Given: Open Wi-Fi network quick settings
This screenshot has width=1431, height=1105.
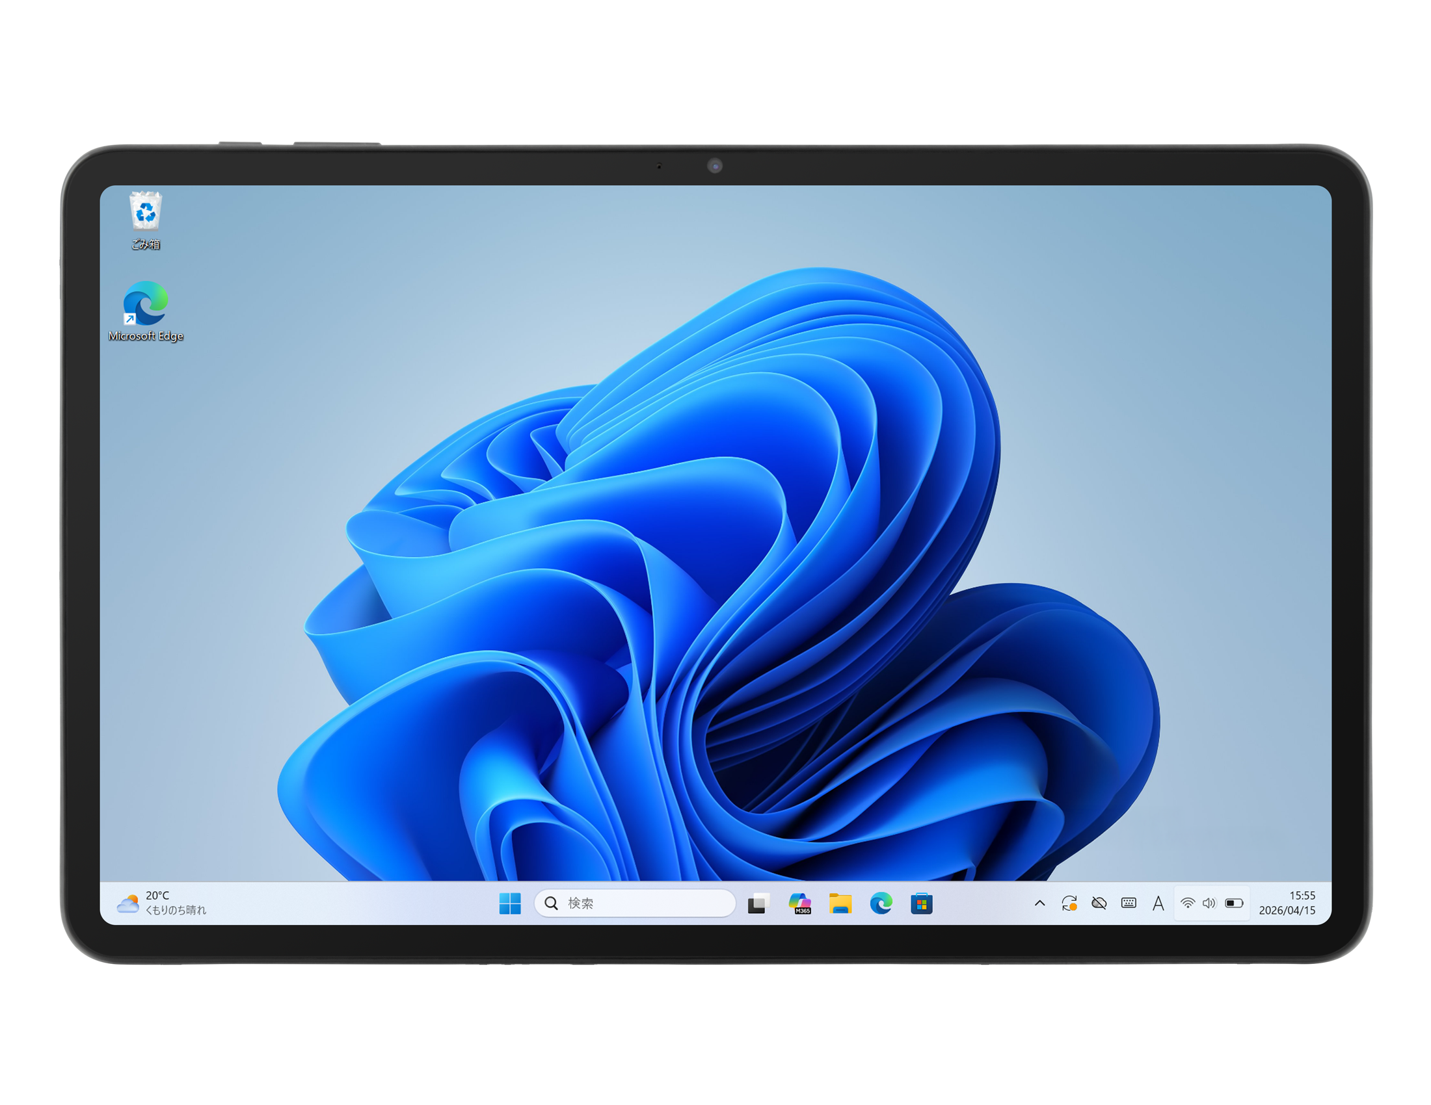Looking at the screenshot, I should (1187, 903).
